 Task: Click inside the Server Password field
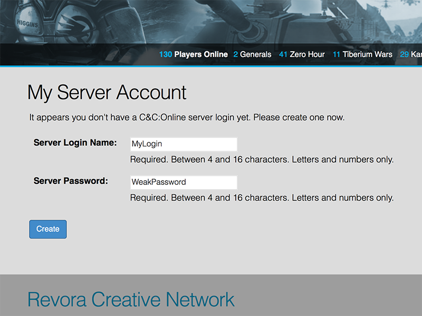pos(184,182)
